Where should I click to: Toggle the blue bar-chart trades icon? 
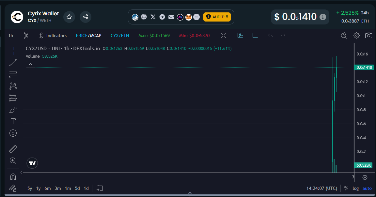(255, 36)
